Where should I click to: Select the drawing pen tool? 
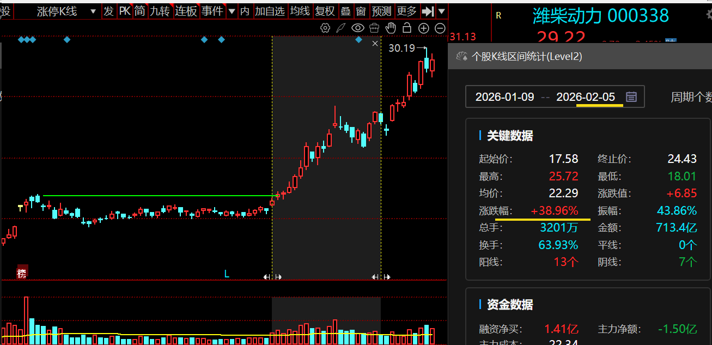tap(341, 28)
